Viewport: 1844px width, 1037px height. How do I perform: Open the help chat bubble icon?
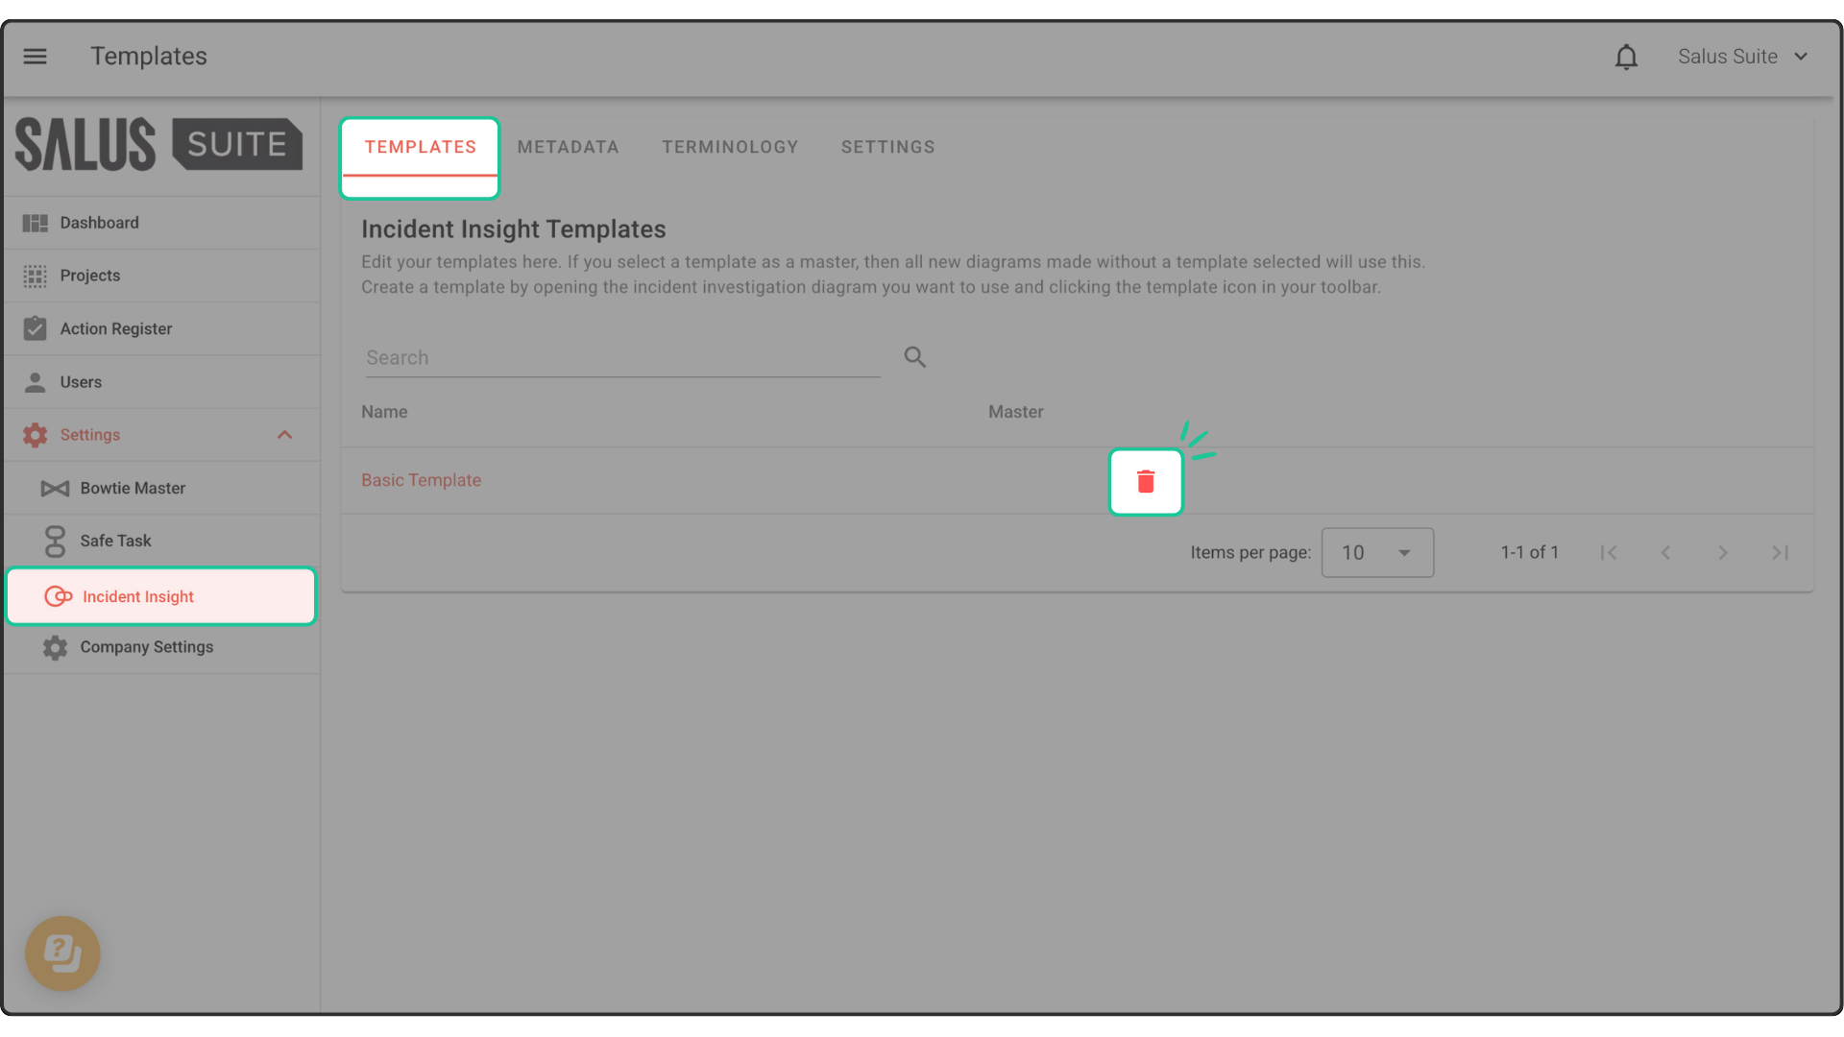click(62, 953)
